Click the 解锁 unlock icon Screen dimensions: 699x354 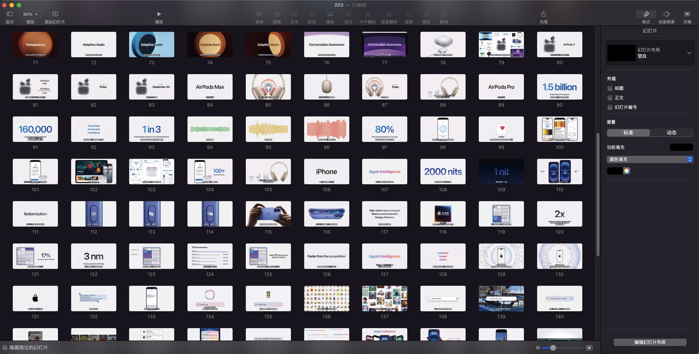(444, 14)
